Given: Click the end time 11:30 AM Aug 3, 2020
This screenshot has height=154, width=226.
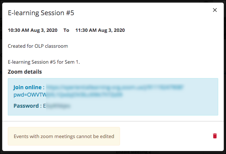Looking at the screenshot, I should click(x=100, y=30).
